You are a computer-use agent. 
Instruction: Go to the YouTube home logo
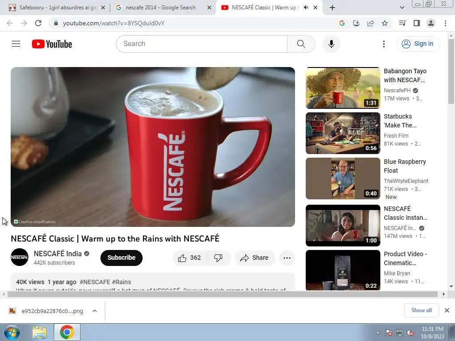coord(52,44)
